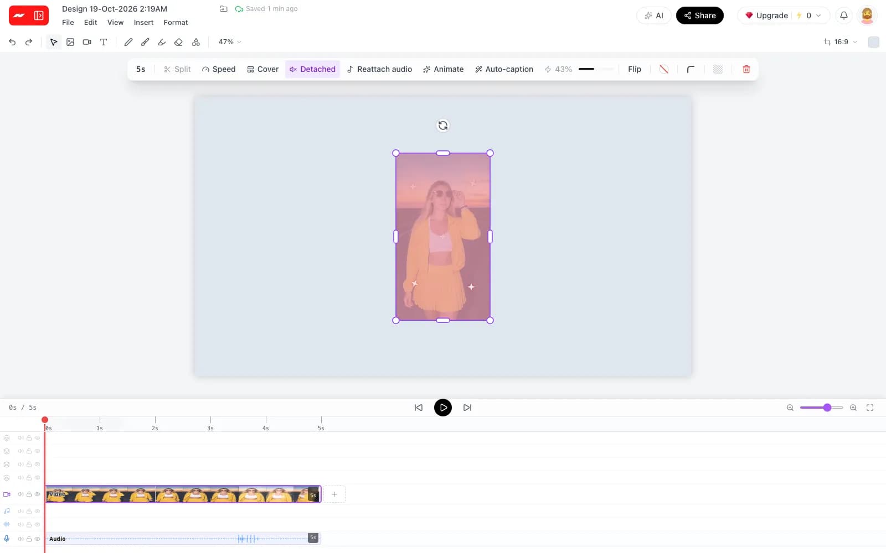Zoom in the timeline

pos(853,408)
